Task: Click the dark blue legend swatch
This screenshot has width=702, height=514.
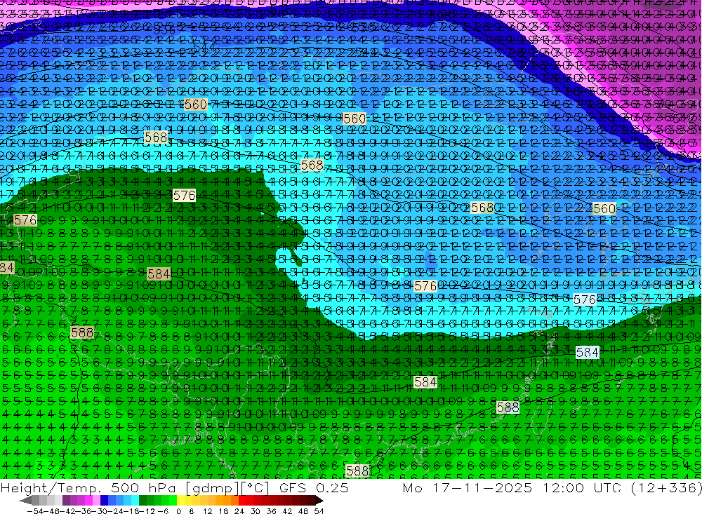Action: 104,501
